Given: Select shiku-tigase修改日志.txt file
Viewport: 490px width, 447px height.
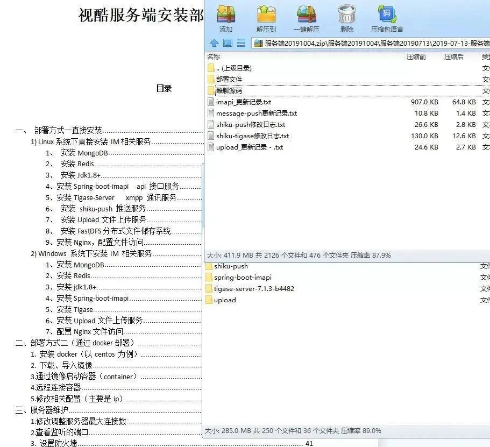Looking at the screenshot, I should (252, 136).
